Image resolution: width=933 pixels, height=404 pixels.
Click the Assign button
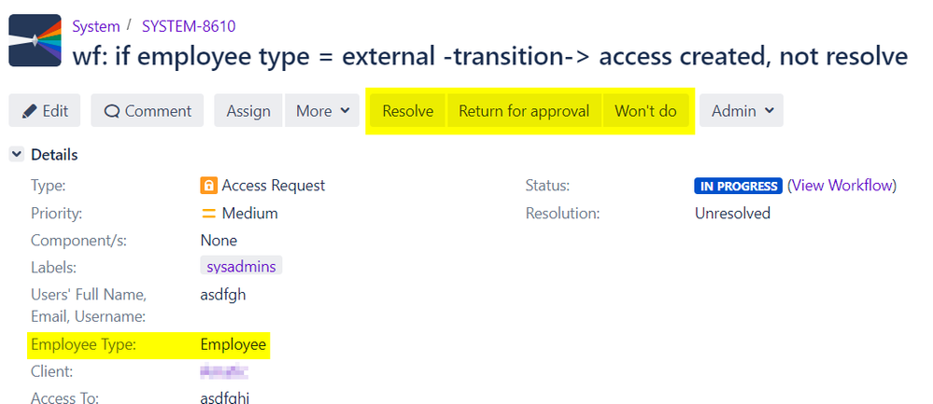coord(248,110)
